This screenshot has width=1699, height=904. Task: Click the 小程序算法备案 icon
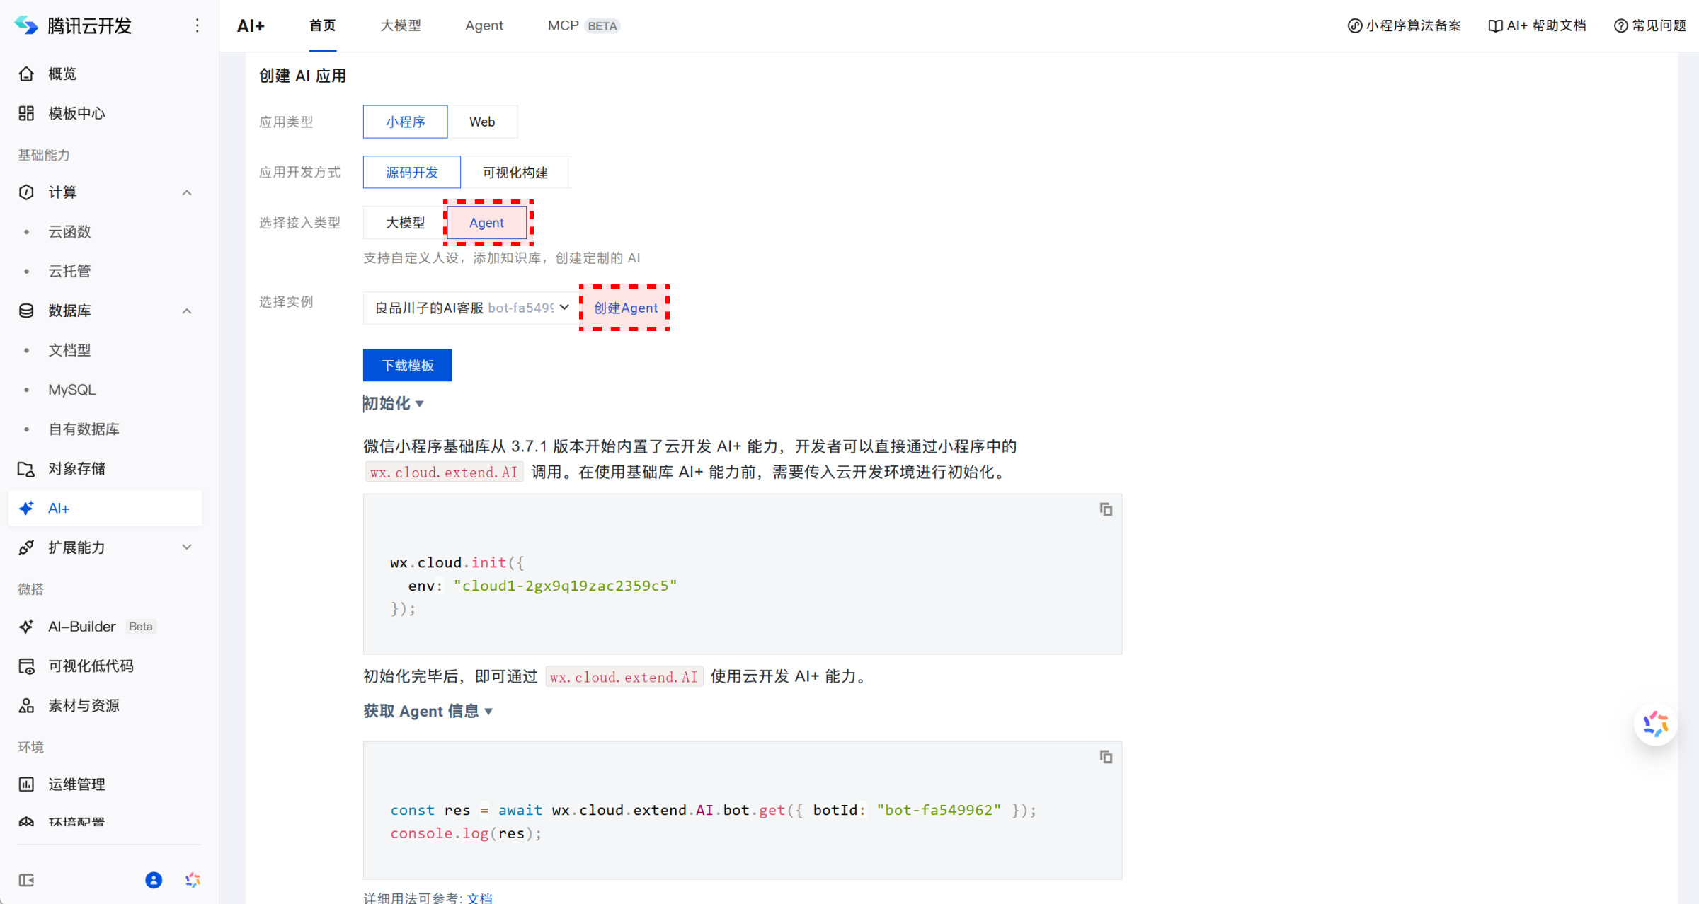1354,26
